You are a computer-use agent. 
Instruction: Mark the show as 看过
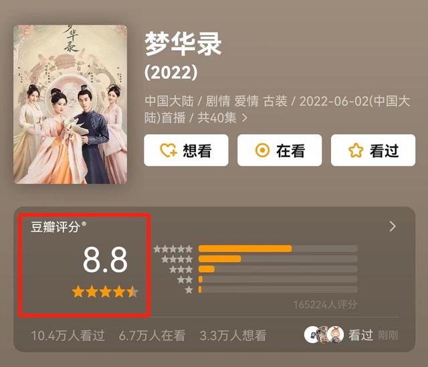pos(373,150)
